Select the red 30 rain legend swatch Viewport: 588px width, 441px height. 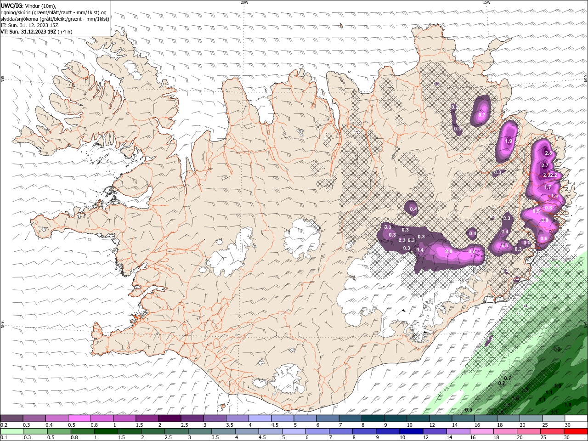(x=576, y=431)
